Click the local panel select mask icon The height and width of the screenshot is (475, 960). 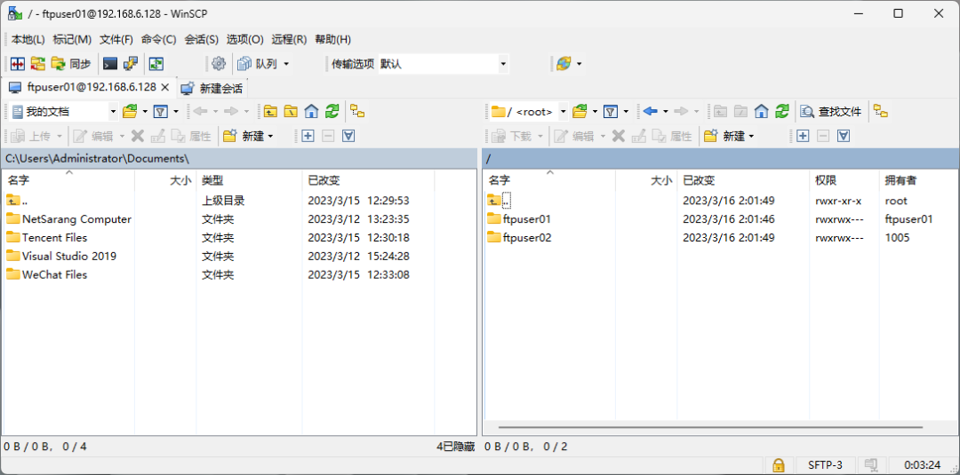[348, 137]
